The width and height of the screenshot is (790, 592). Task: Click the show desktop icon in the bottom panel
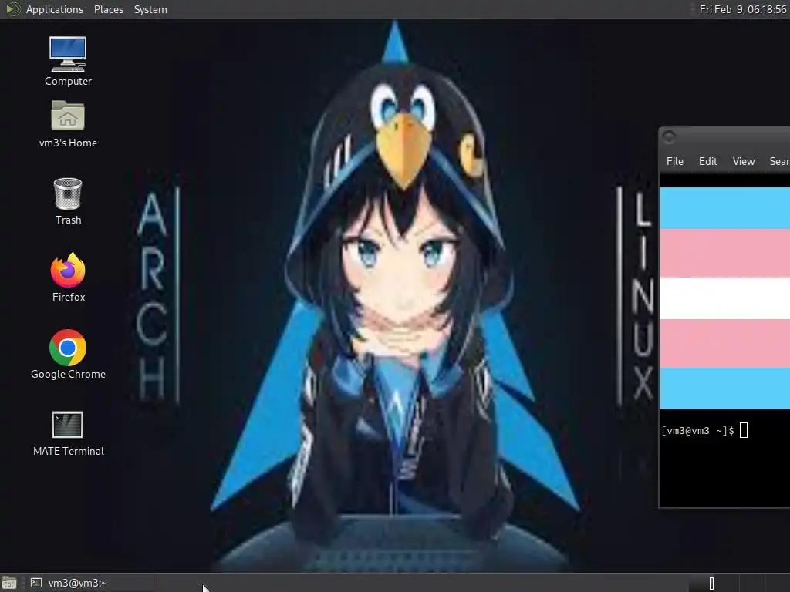[x=9, y=583]
